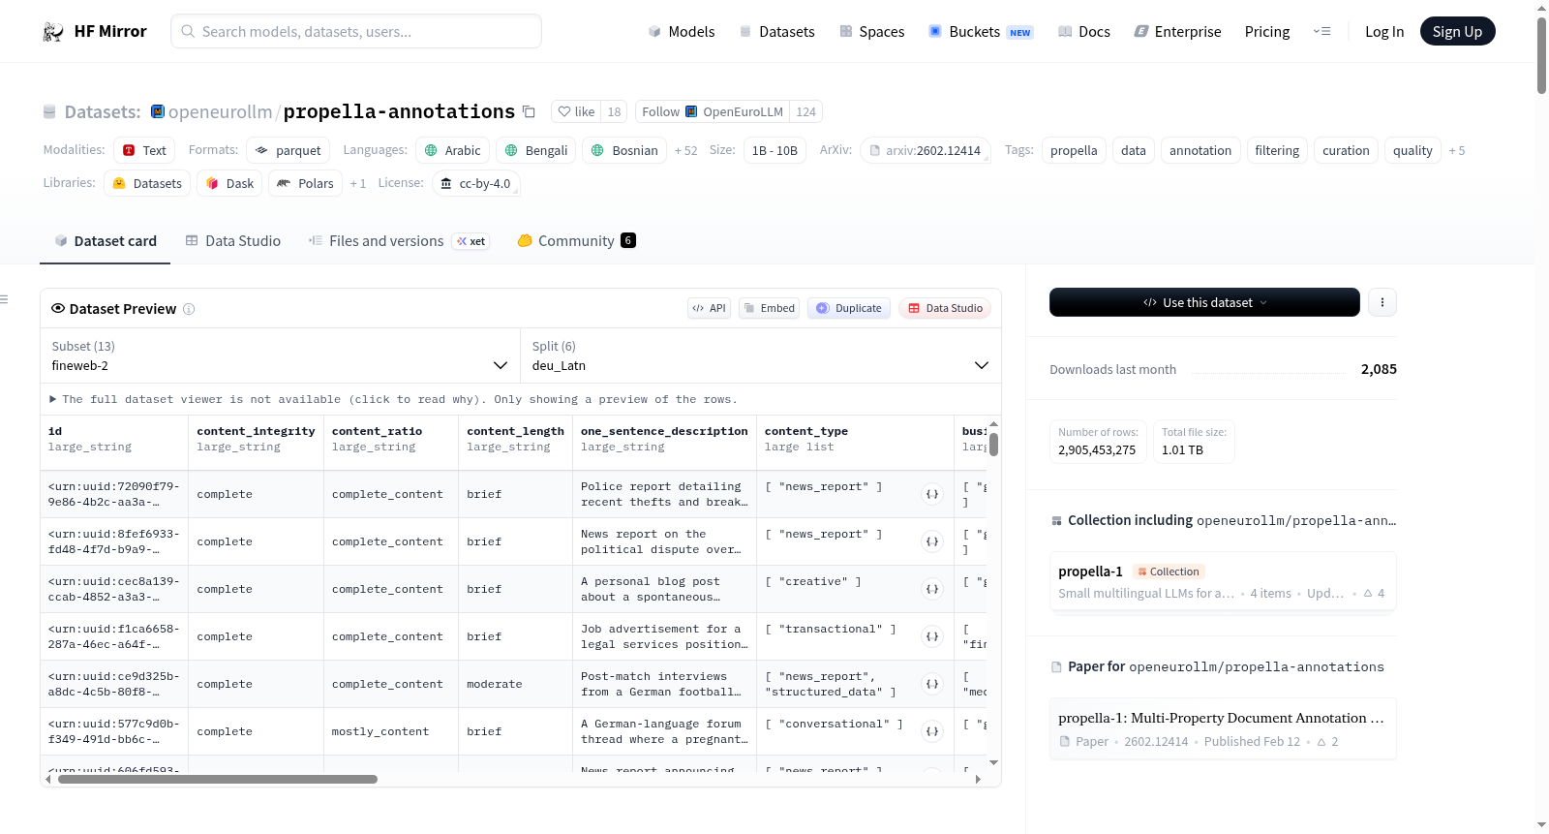Open the arxiv:2602.12414 tag link

point(926,150)
